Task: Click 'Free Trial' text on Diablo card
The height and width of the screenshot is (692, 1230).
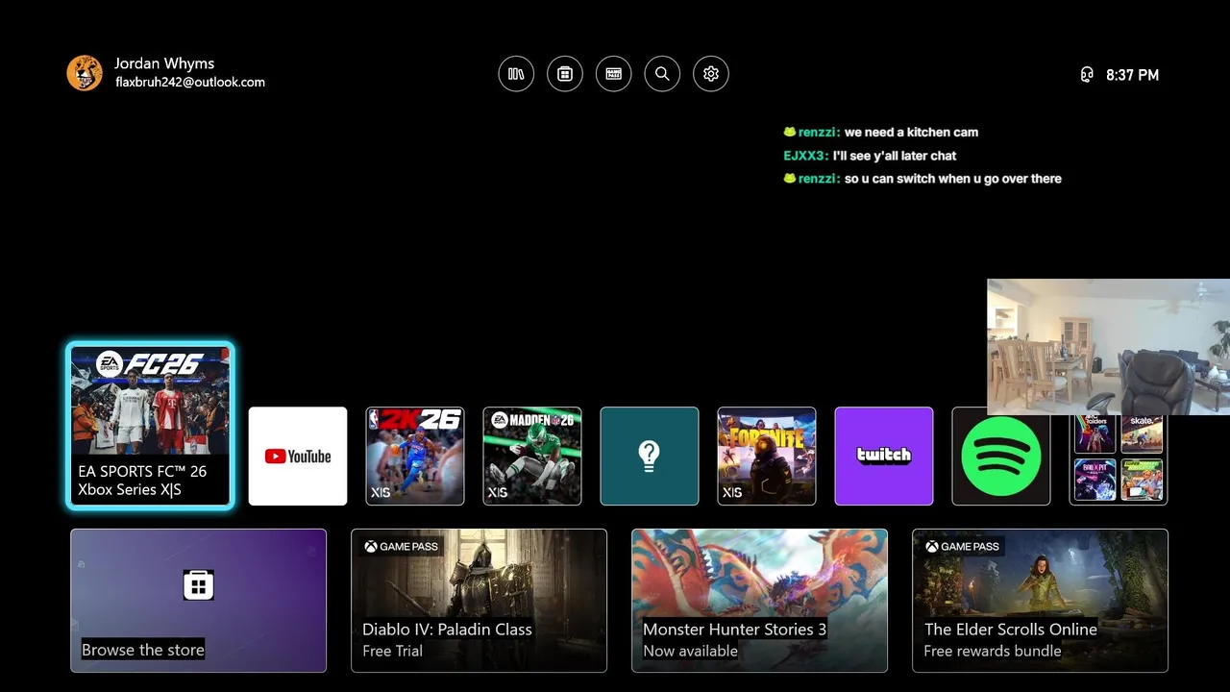Action: point(392,651)
